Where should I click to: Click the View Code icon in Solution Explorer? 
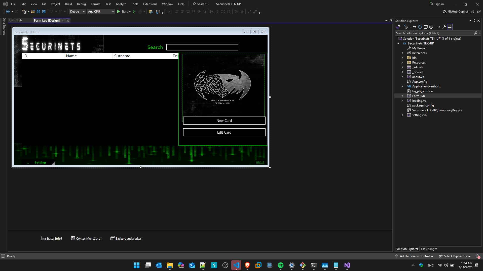point(439,27)
